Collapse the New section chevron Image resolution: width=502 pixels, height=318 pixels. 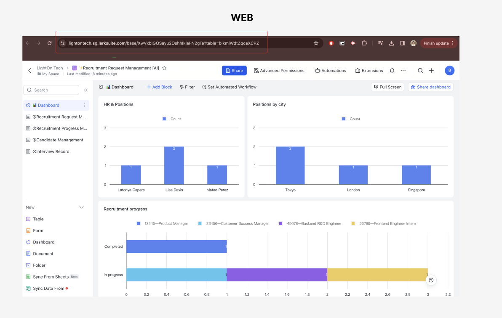[82, 207]
